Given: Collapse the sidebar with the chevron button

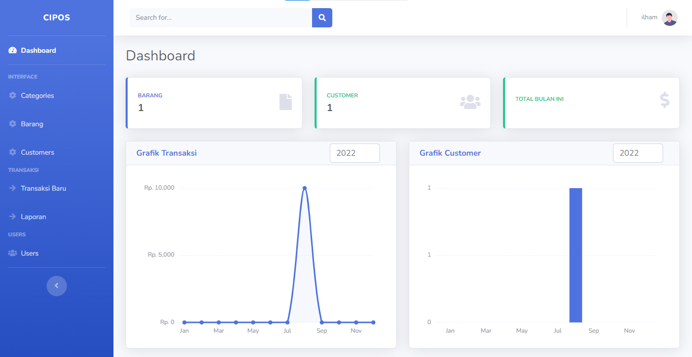Looking at the screenshot, I should 57,286.
